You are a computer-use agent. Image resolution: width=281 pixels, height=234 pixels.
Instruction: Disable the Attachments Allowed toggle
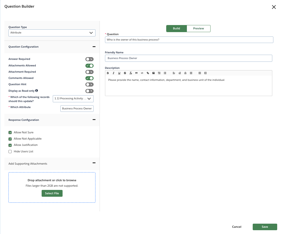click(x=89, y=66)
